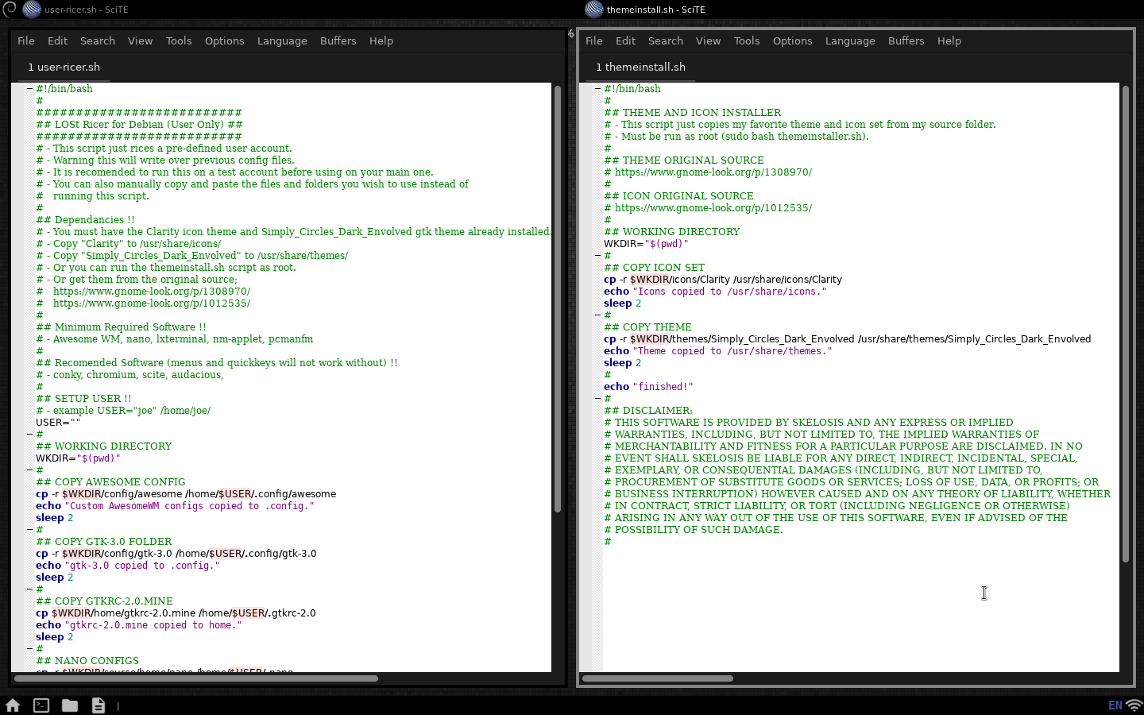
Task: Open the Buffers menu in themeinstall.sh window
Action: click(906, 41)
